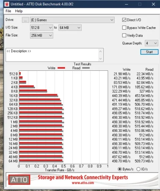
Task: Uncheck the Direct I/O checkbox
Action: (x=124, y=20)
